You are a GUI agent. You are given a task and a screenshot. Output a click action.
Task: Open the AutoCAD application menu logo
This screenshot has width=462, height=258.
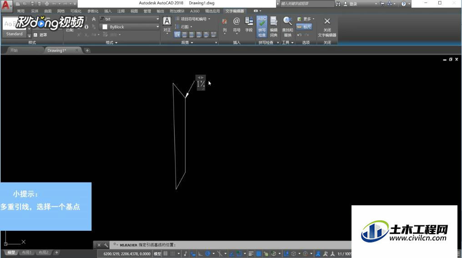click(x=6, y=5)
